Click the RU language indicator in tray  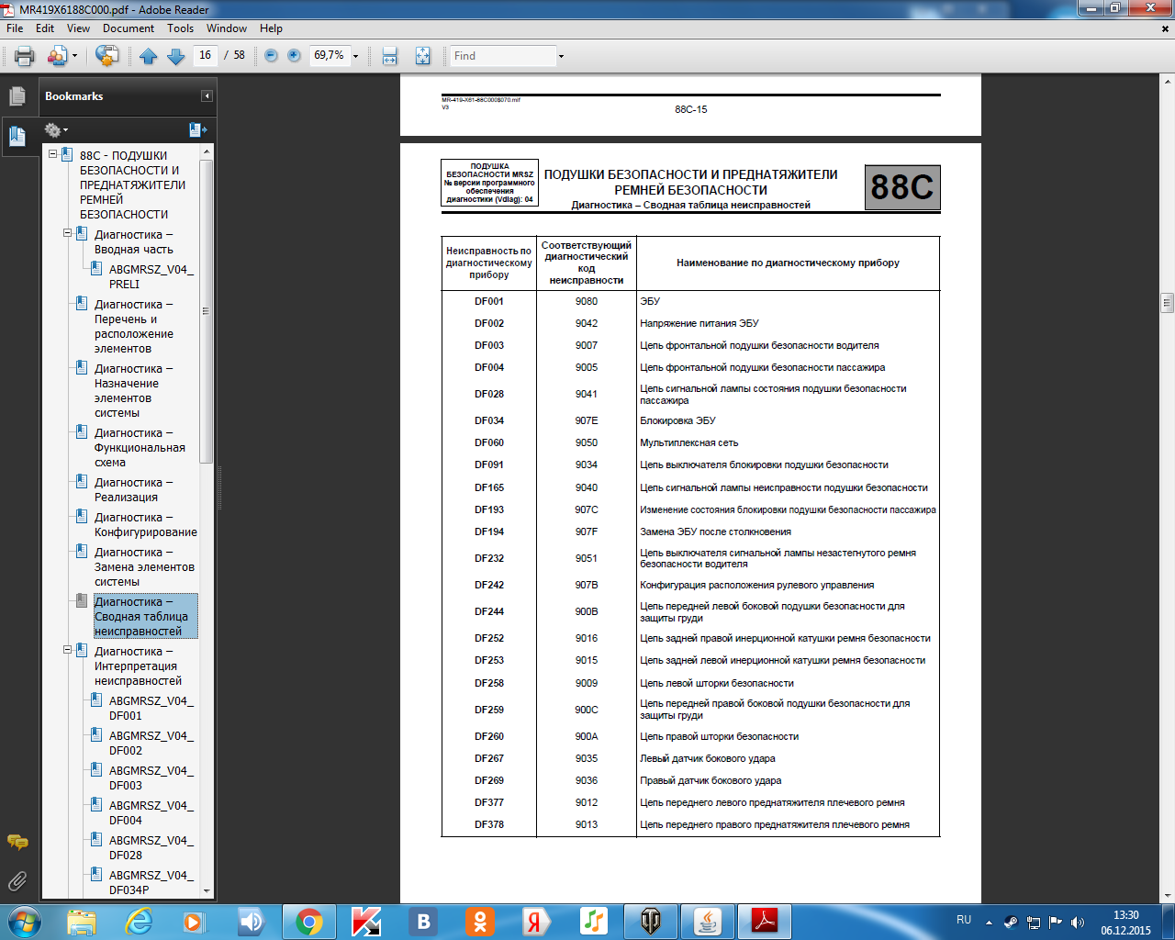click(x=964, y=920)
